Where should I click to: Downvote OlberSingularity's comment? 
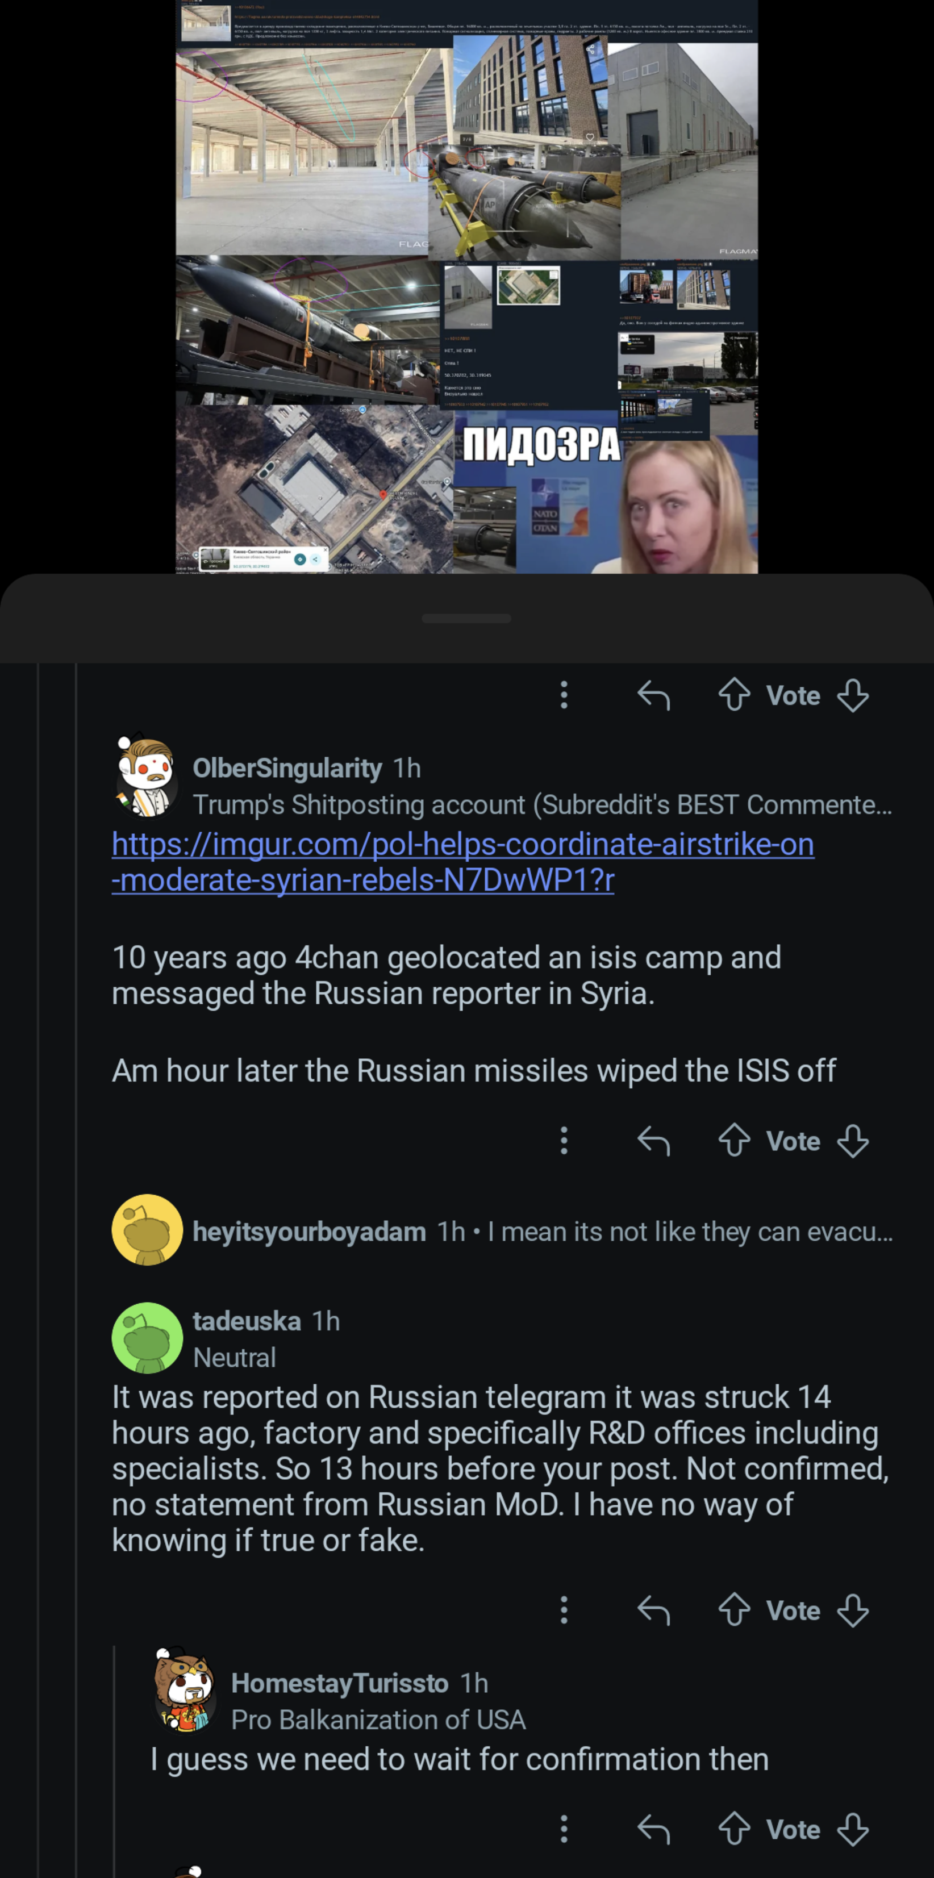[x=852, y=1141]
